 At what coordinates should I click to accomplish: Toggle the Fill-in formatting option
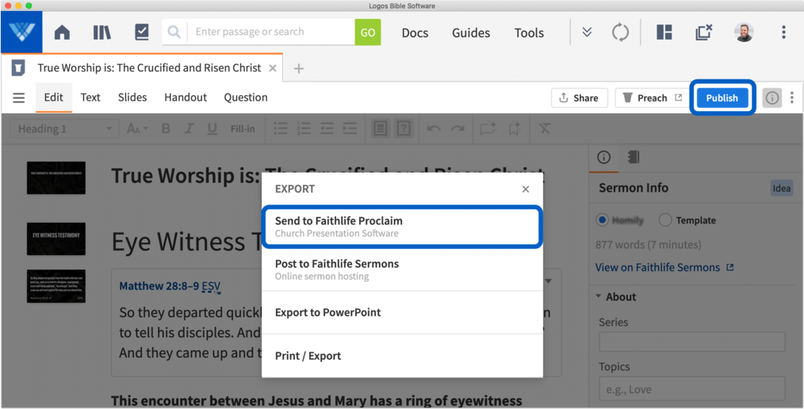click(243, 128)
